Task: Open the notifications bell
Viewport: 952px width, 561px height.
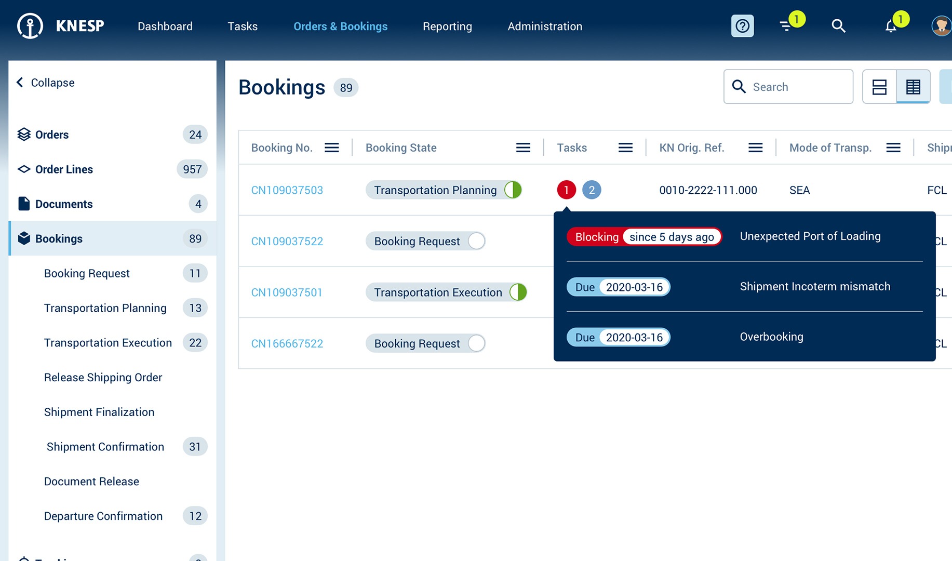Action: click(891, 26)
